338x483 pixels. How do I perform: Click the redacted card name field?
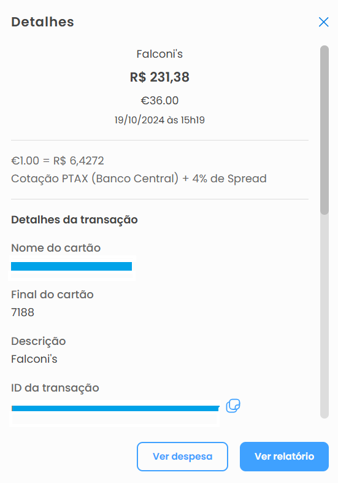[x=71, y=266]
